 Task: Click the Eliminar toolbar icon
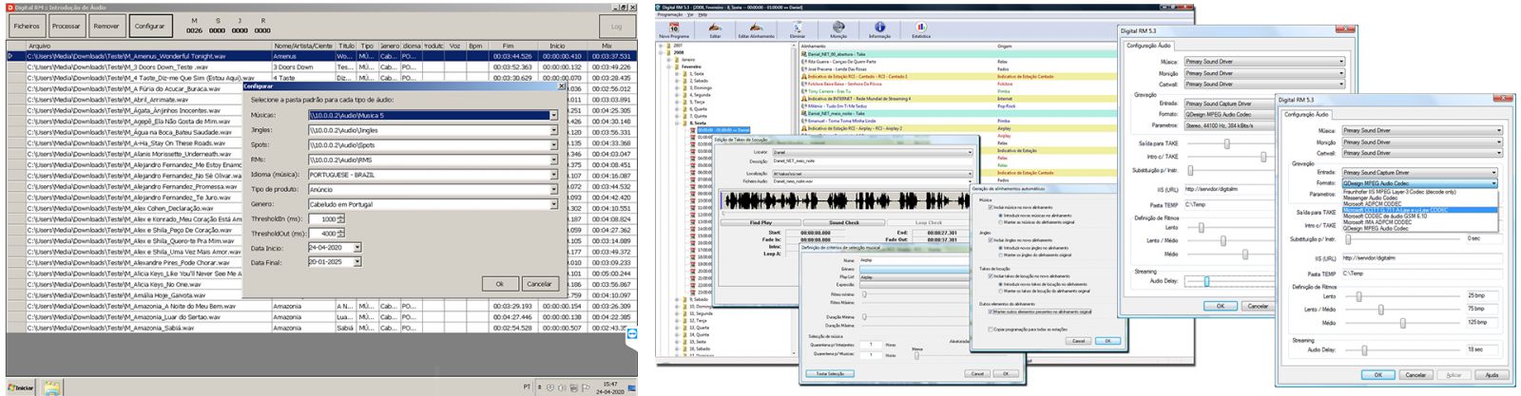tap(798, 28)
